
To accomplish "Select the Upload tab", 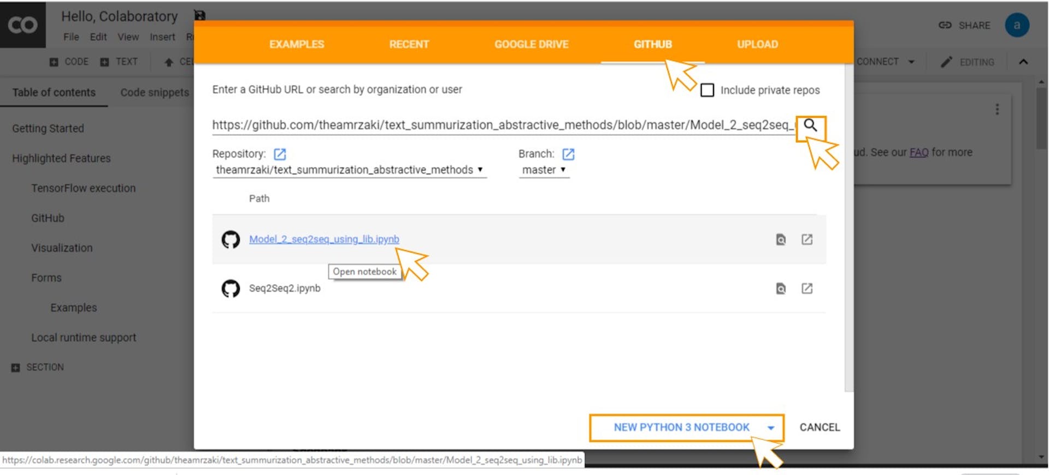I will pyautogui.click(x=757, y=44).
